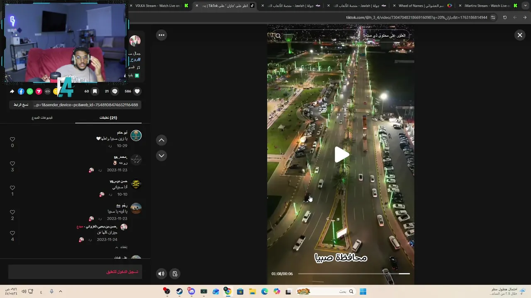Get the embed code via the </> icon
The width and height of the screenshot is (531, 298).
coord(47,91)
